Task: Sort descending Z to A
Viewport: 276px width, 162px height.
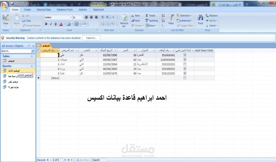Action: click(x=163, y=20)
